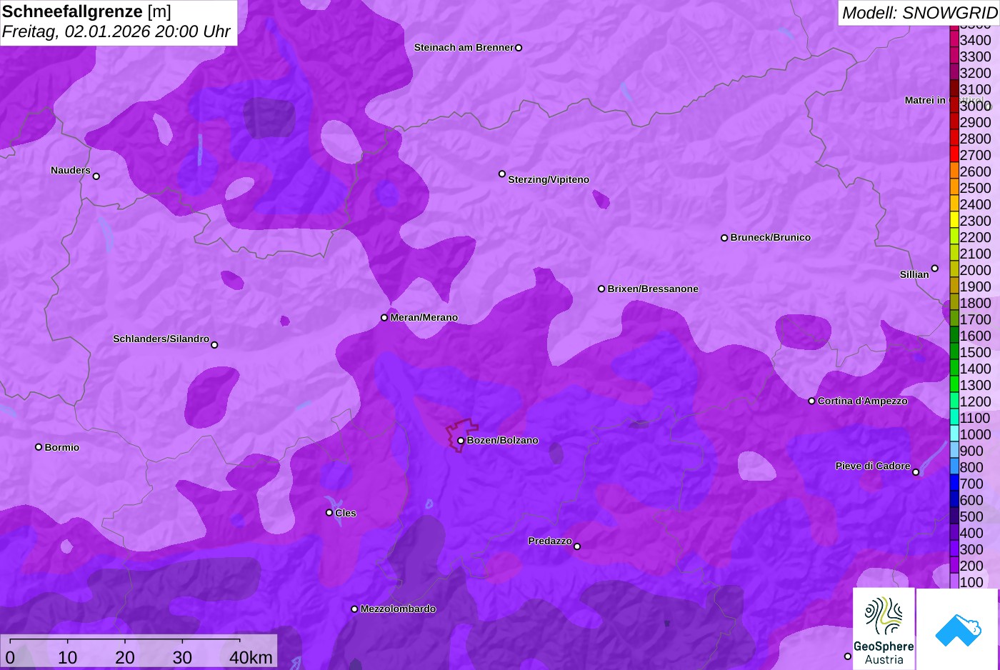This screenshot has width=1000, height=670.
Task: Click the 2400 legend value
Action: 976,204
